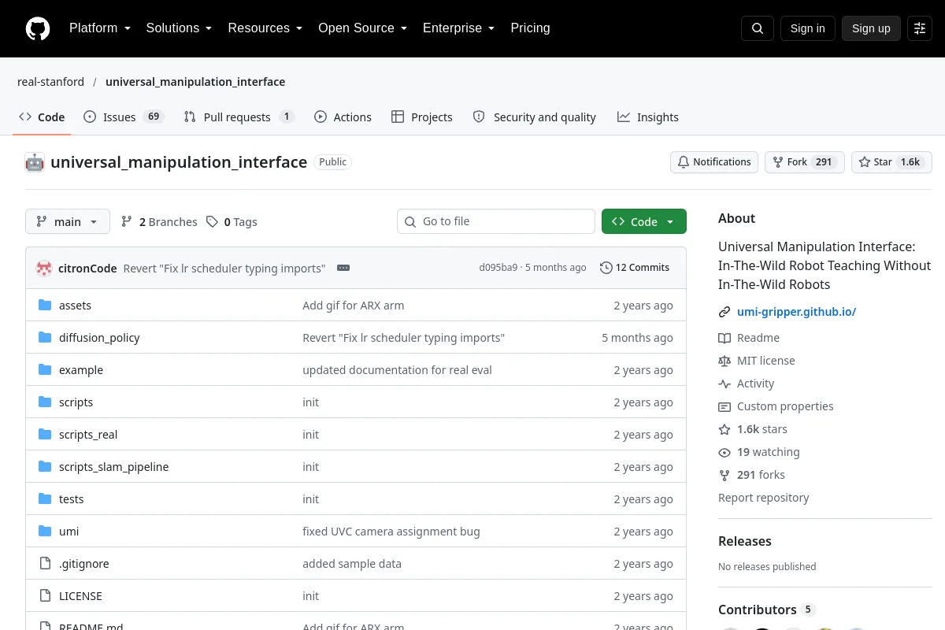Open the Contributors 5 heading link

click(x=766, y=610)
